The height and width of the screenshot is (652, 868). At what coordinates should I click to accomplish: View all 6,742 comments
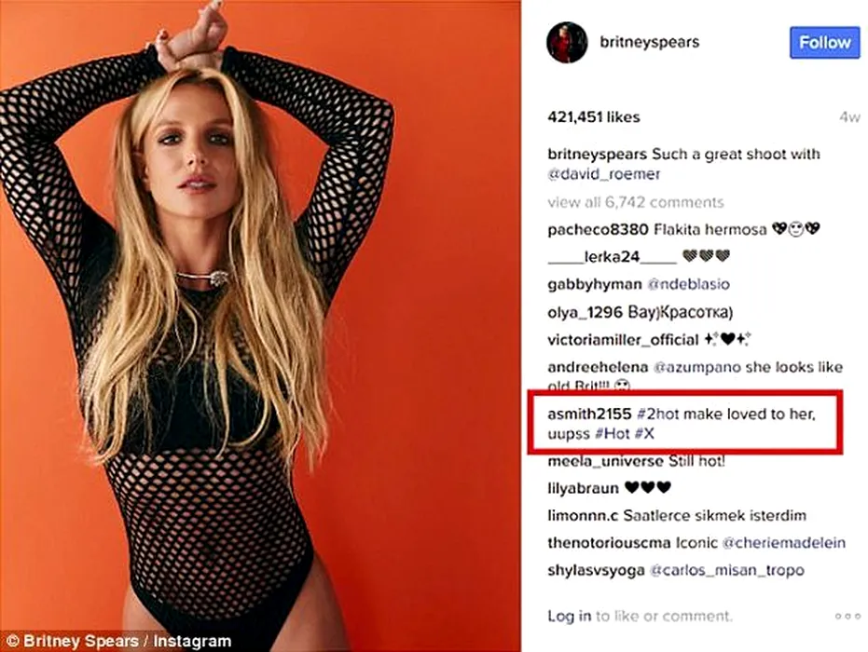(x=636, y=202)
